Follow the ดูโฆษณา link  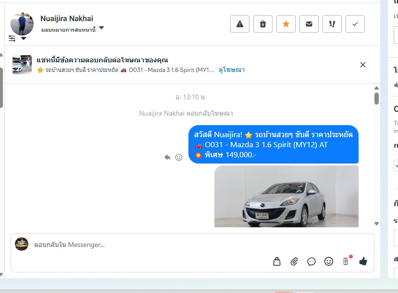click(232, 70)
